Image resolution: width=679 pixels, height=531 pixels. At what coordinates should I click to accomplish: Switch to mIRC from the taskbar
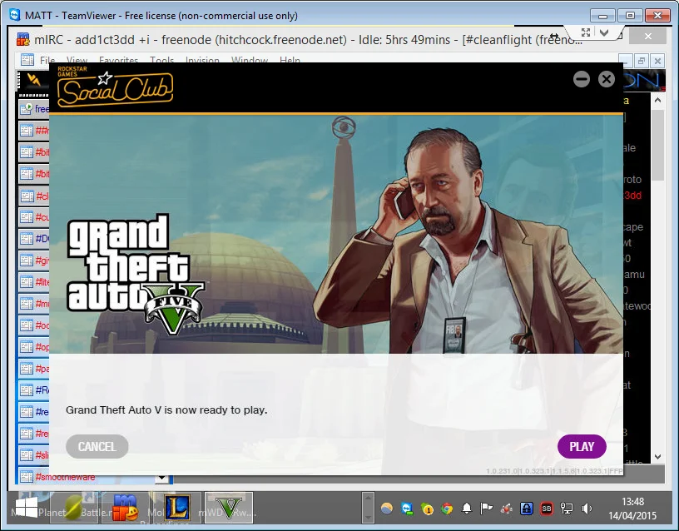pos(126,507)
